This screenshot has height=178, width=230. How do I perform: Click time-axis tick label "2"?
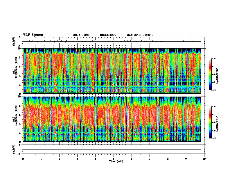click(x=59, y=159)
